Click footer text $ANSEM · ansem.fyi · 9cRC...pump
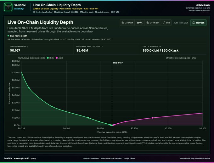This screenshot has height=163, width=214. [x=20, y=158]
